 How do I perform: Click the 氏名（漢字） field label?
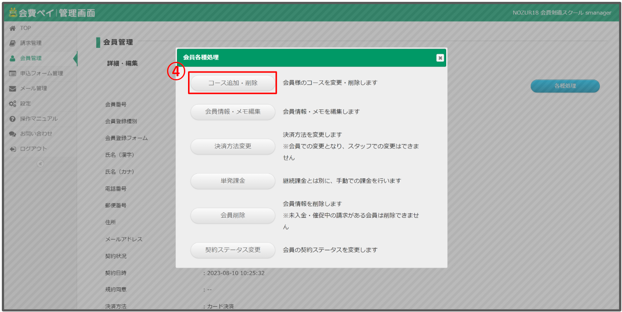119,155
